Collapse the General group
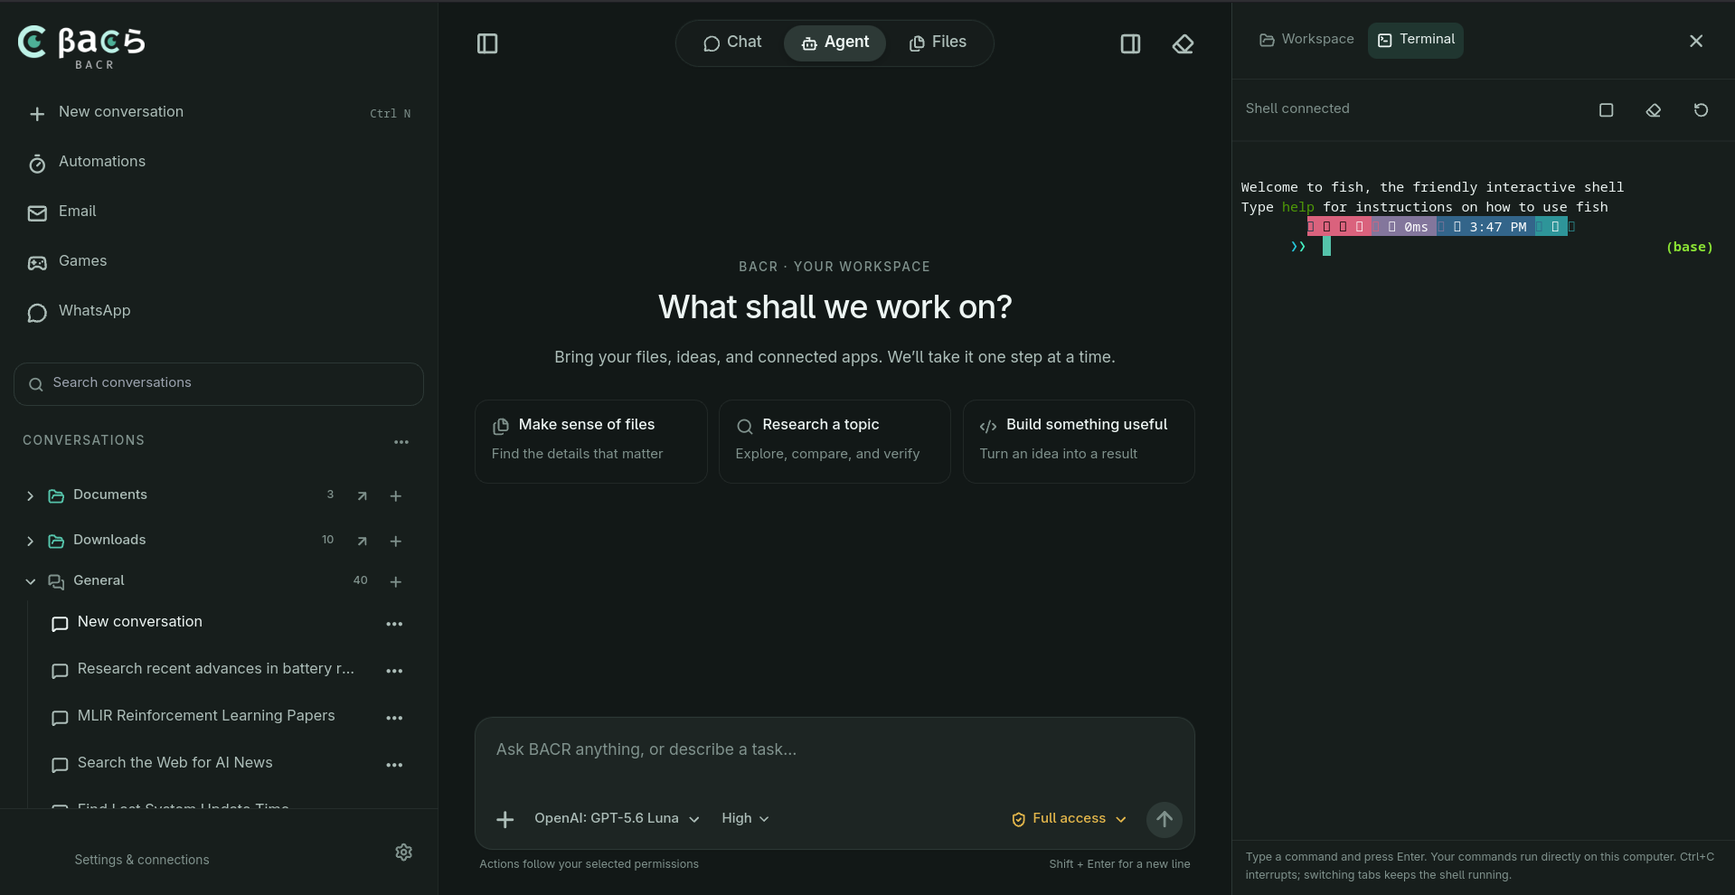Viewport: 1735px width, 895px height. [30, 581]
